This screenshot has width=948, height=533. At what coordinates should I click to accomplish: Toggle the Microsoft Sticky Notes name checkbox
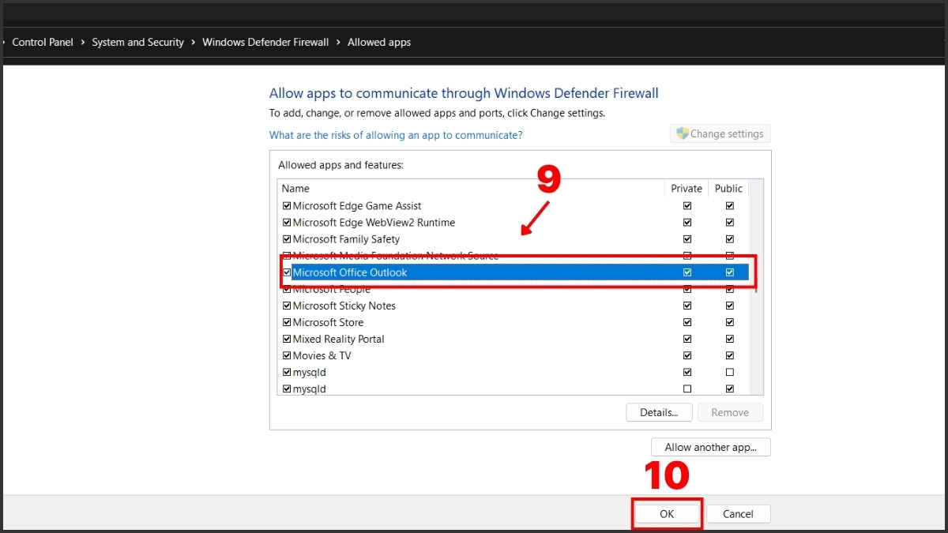coord(287,306)
